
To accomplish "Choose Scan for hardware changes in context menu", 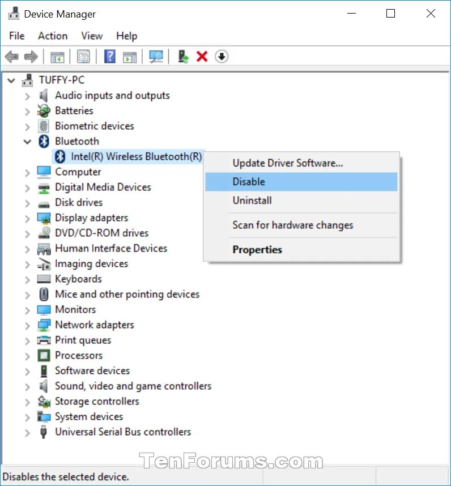I will click(301, 225).
